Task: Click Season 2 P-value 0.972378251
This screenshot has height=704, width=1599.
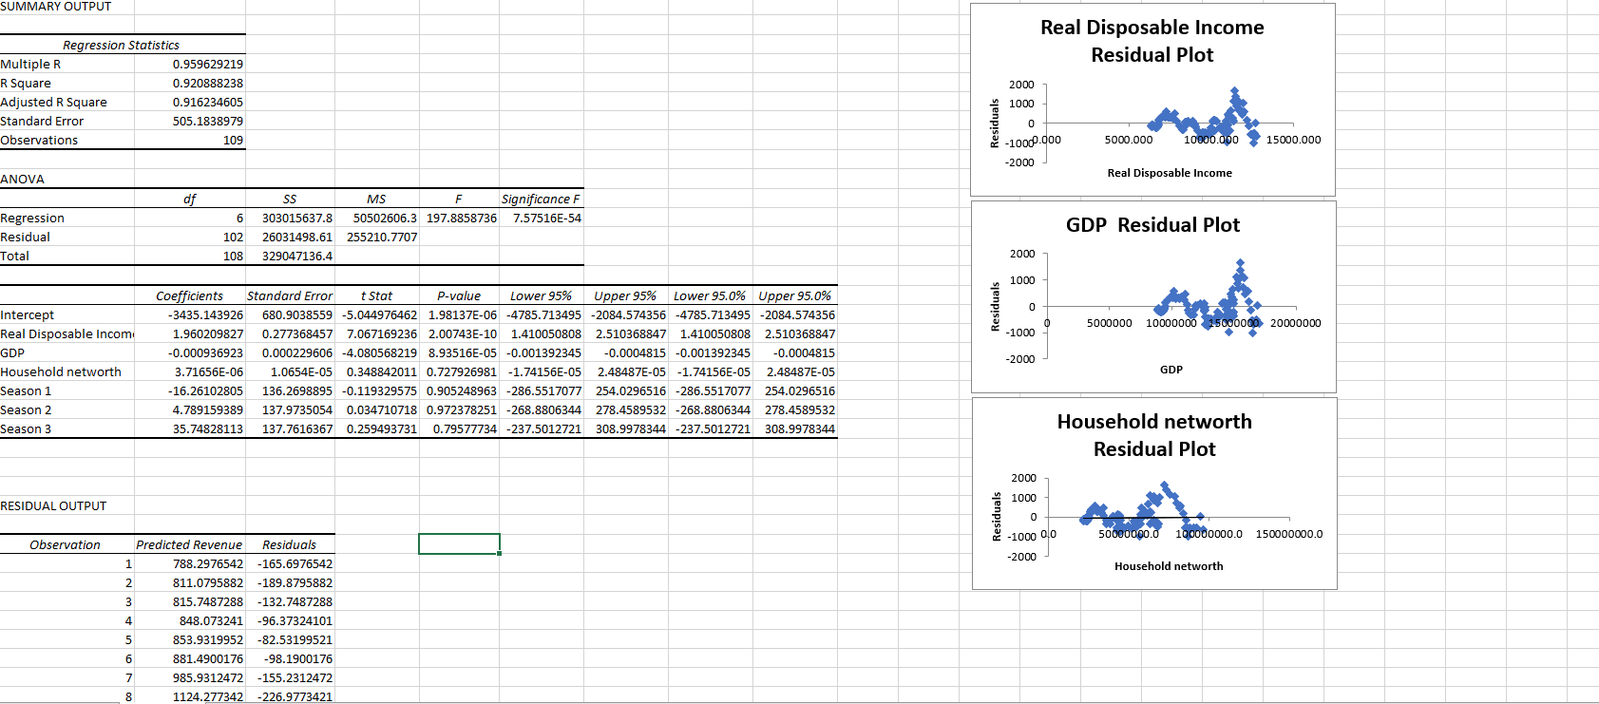Action: click(x=462, y=410)
